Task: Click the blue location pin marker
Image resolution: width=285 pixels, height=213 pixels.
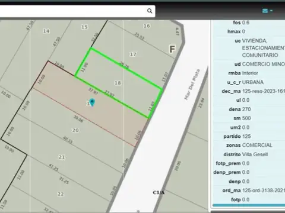Action: click(92, 102)
